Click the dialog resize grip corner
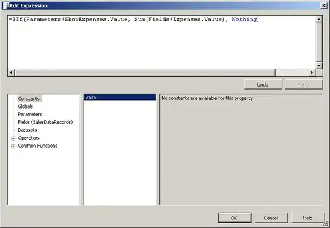330x228 pixels. click(x=326, y=224)
